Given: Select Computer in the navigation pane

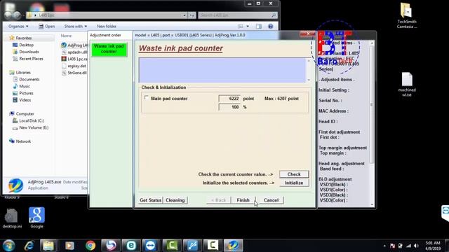Looking at the screenshot, I should coord(25,113).
